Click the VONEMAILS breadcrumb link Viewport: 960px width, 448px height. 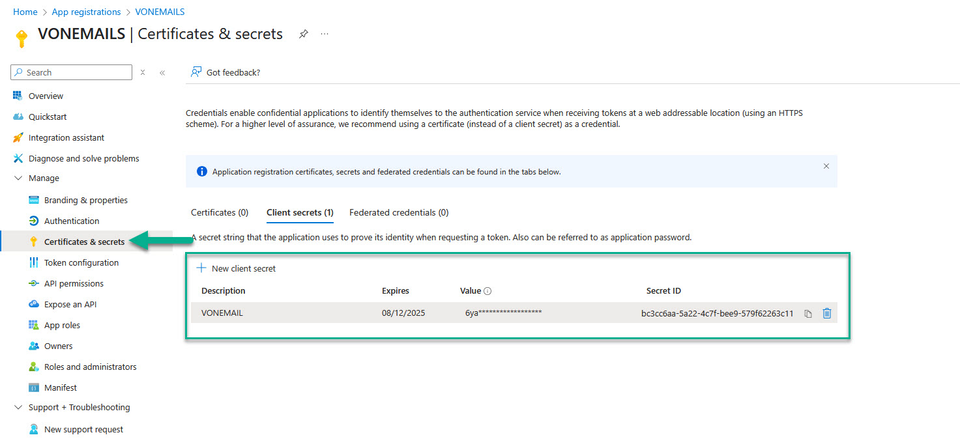click(x=160, y=12)
